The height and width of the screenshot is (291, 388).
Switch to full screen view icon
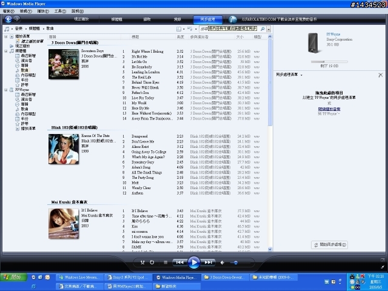(x=383, y=259)
